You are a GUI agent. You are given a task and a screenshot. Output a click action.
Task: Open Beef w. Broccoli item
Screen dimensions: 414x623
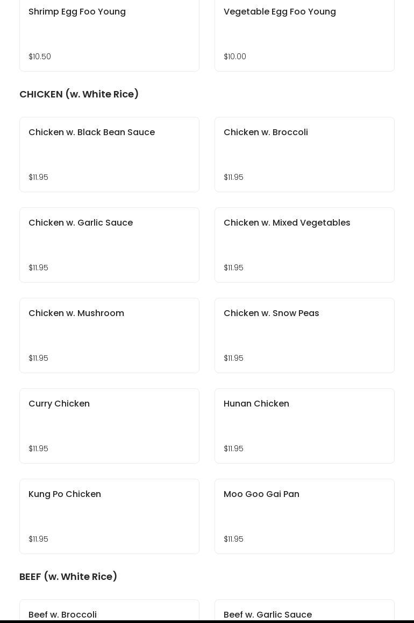(x=109, y=611)
